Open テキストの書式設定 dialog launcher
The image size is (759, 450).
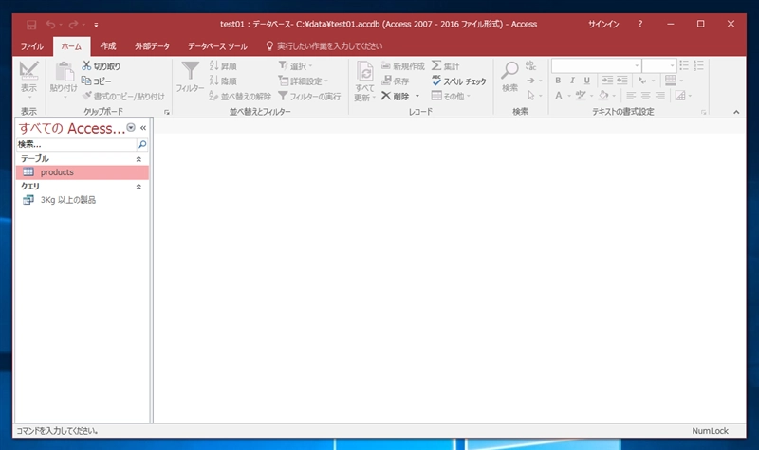pyautogui.click(x=703, y=112)
